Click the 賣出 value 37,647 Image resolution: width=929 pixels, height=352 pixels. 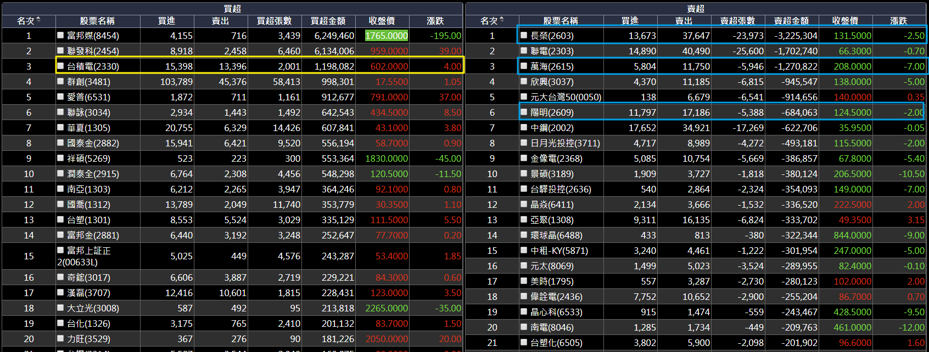[696, 36]
